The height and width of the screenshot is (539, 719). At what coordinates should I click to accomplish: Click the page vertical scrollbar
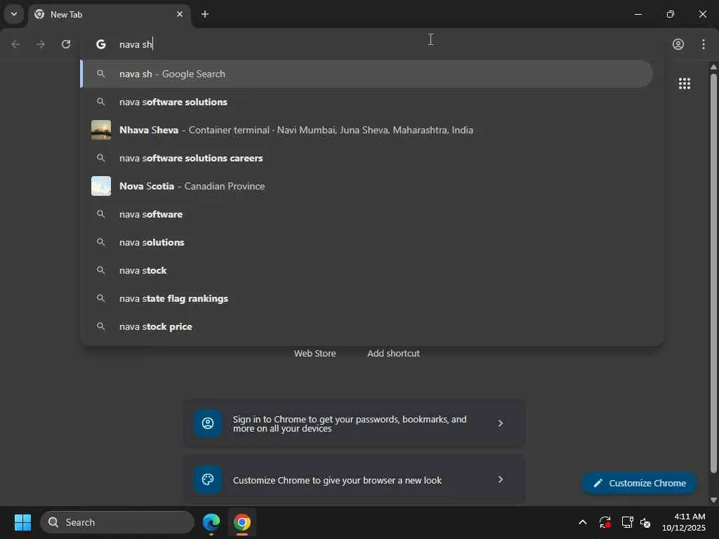713,273
